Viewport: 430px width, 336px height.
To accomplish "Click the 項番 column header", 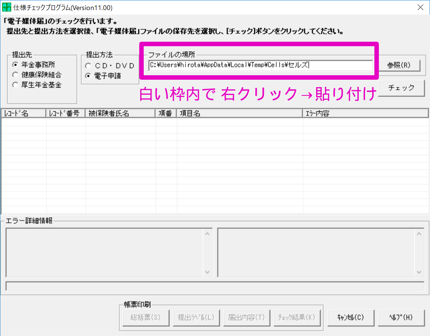I will 166,113.
